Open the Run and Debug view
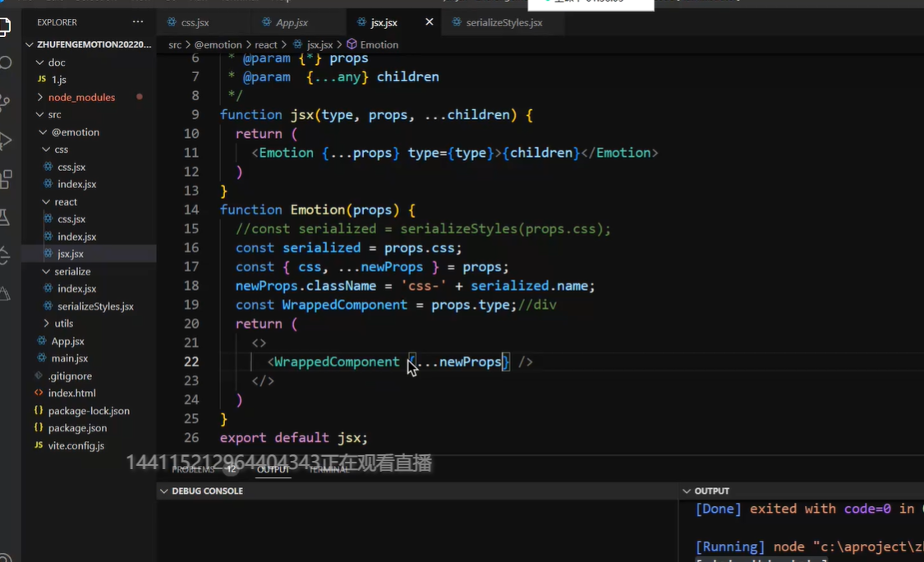Viewport: 924px width, 562px height. pos(5,140)
